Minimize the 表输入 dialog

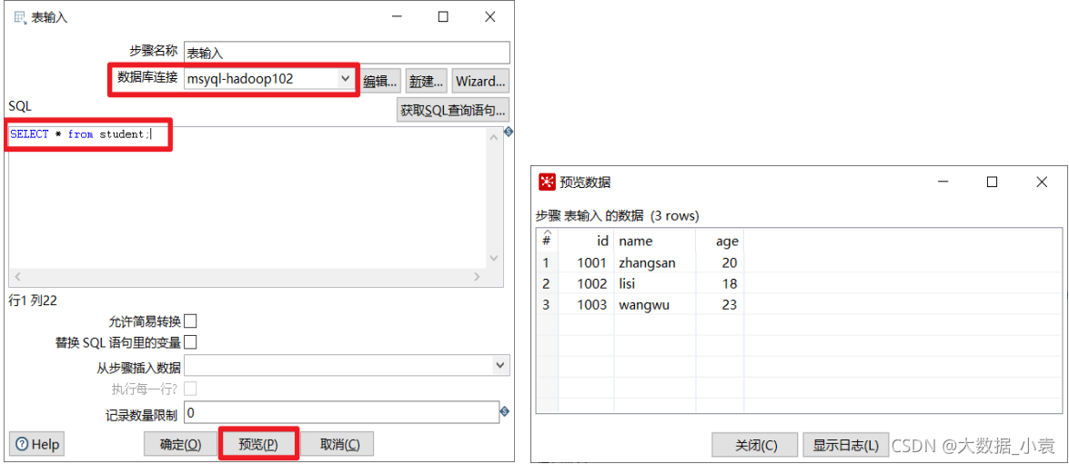395,17
